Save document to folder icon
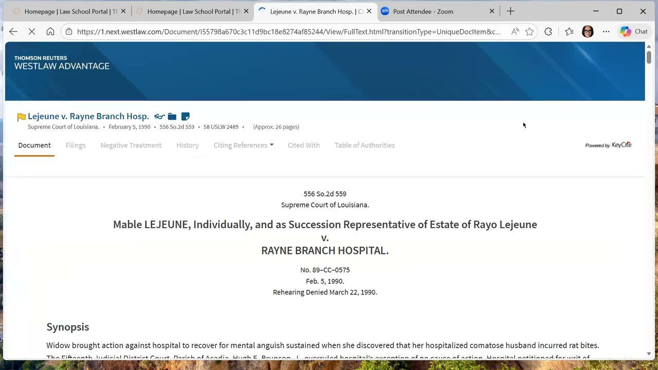The height and width of the screenshot is (370, 658). 172,117
